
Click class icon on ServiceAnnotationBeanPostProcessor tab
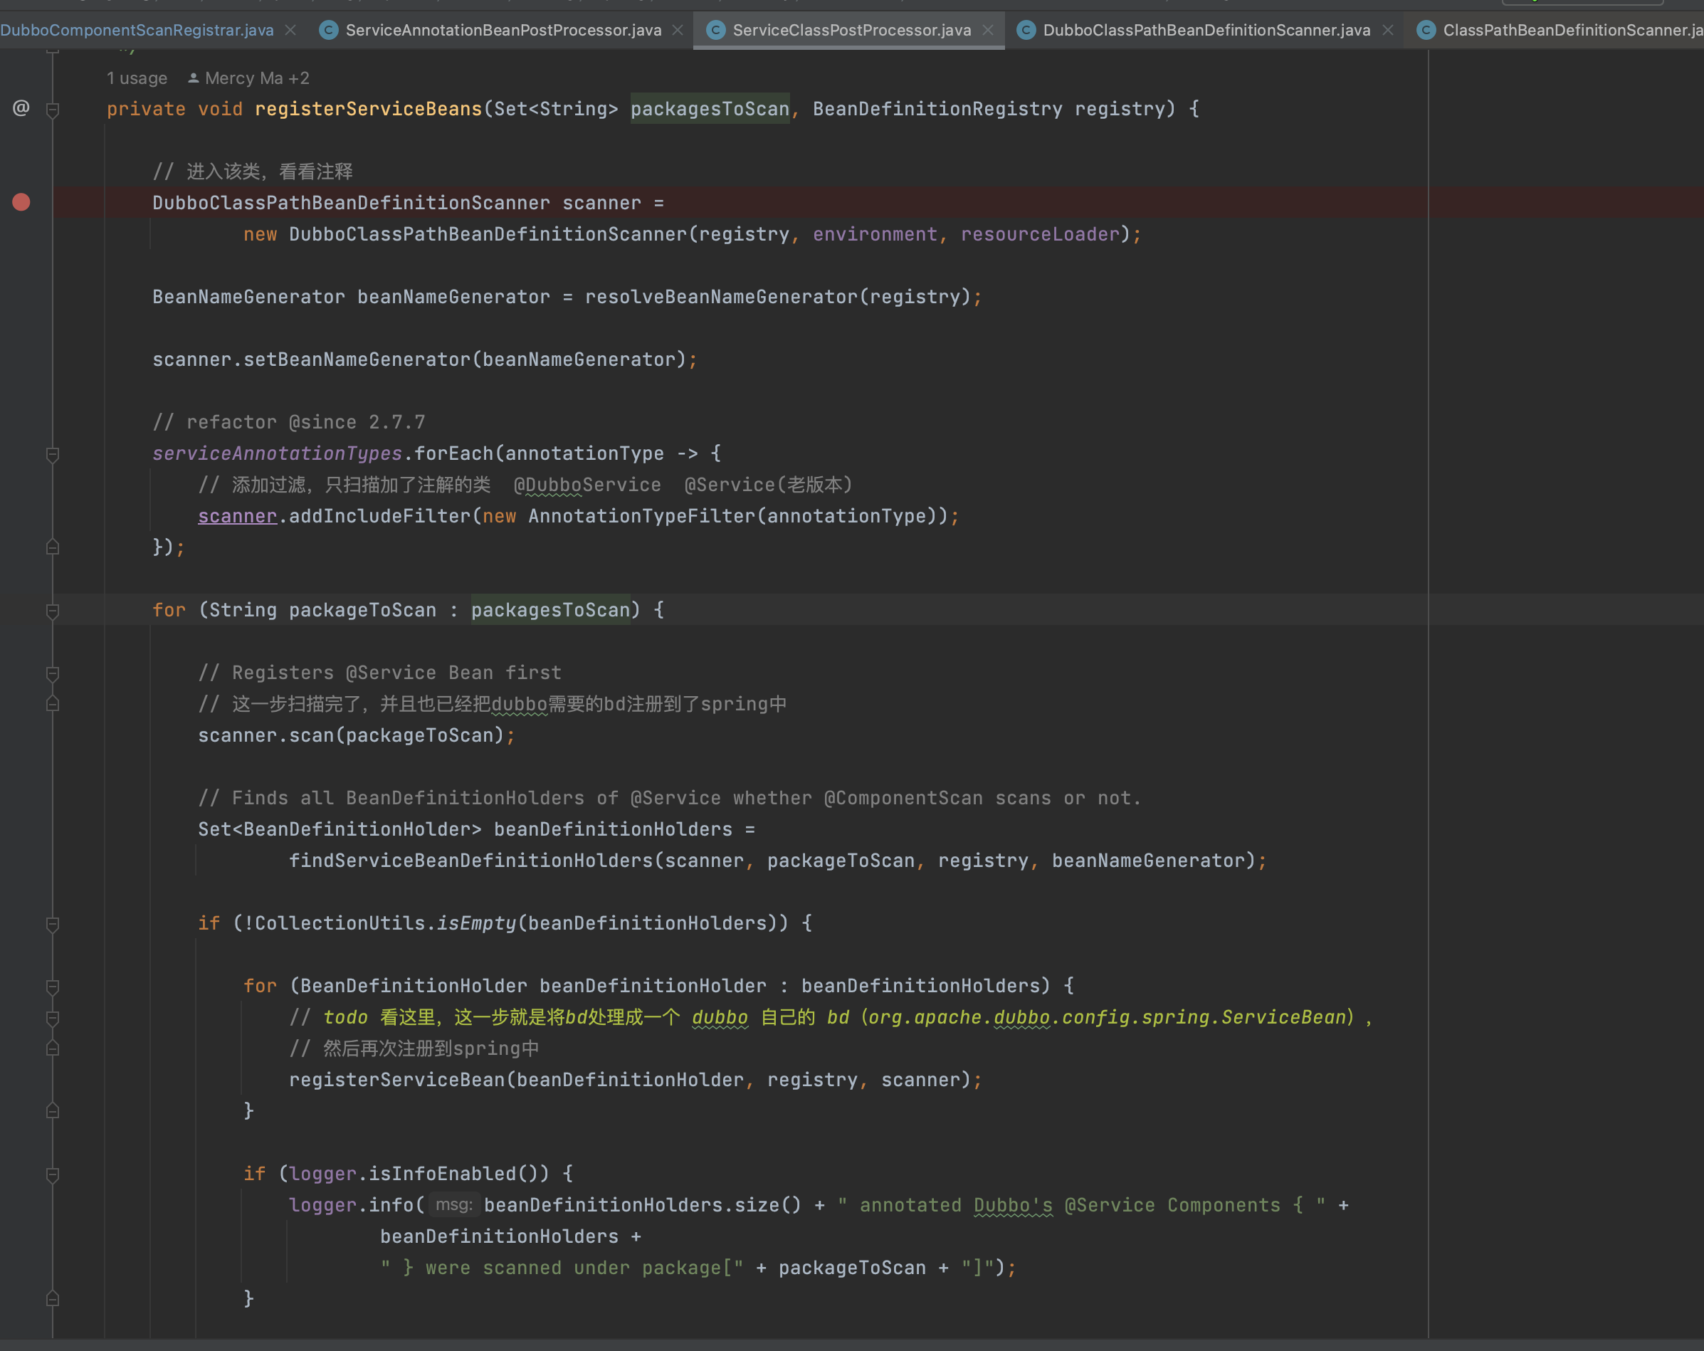(329, 30)
